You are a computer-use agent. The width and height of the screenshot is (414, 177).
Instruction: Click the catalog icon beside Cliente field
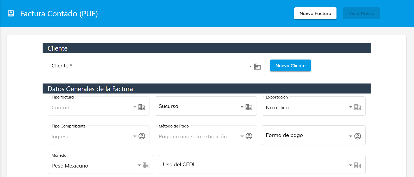pyautogui.click(x=257, y=66)
